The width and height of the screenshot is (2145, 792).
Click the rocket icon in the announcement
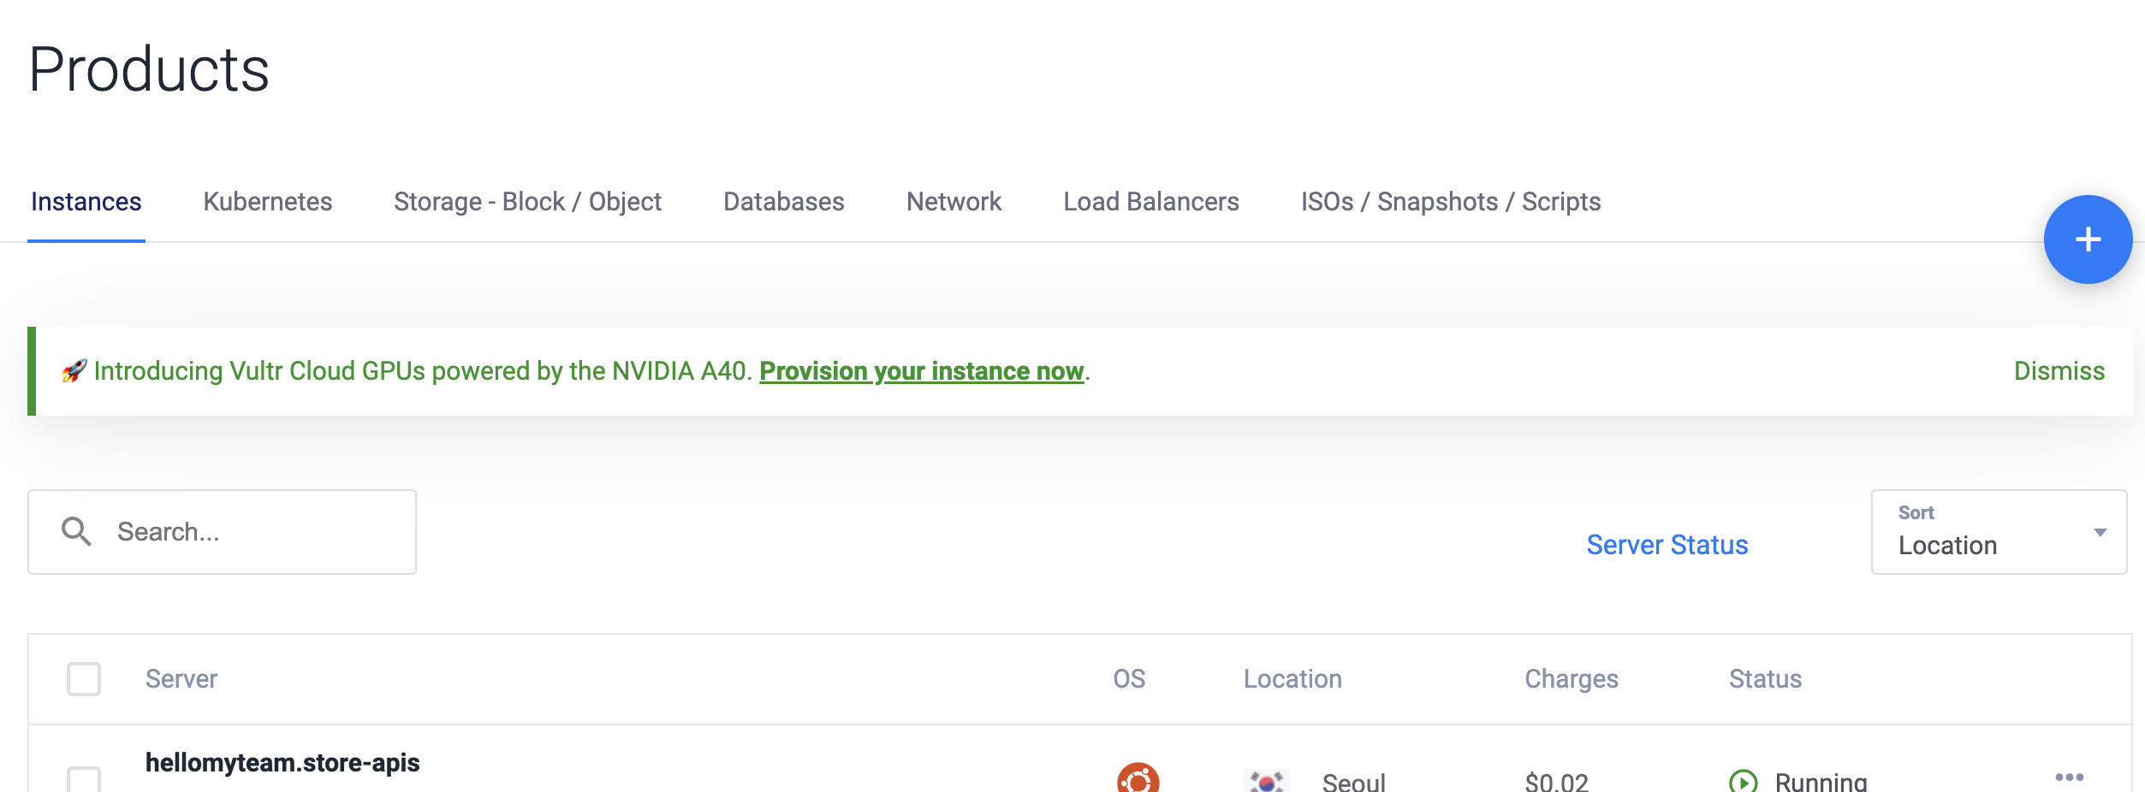74,370
